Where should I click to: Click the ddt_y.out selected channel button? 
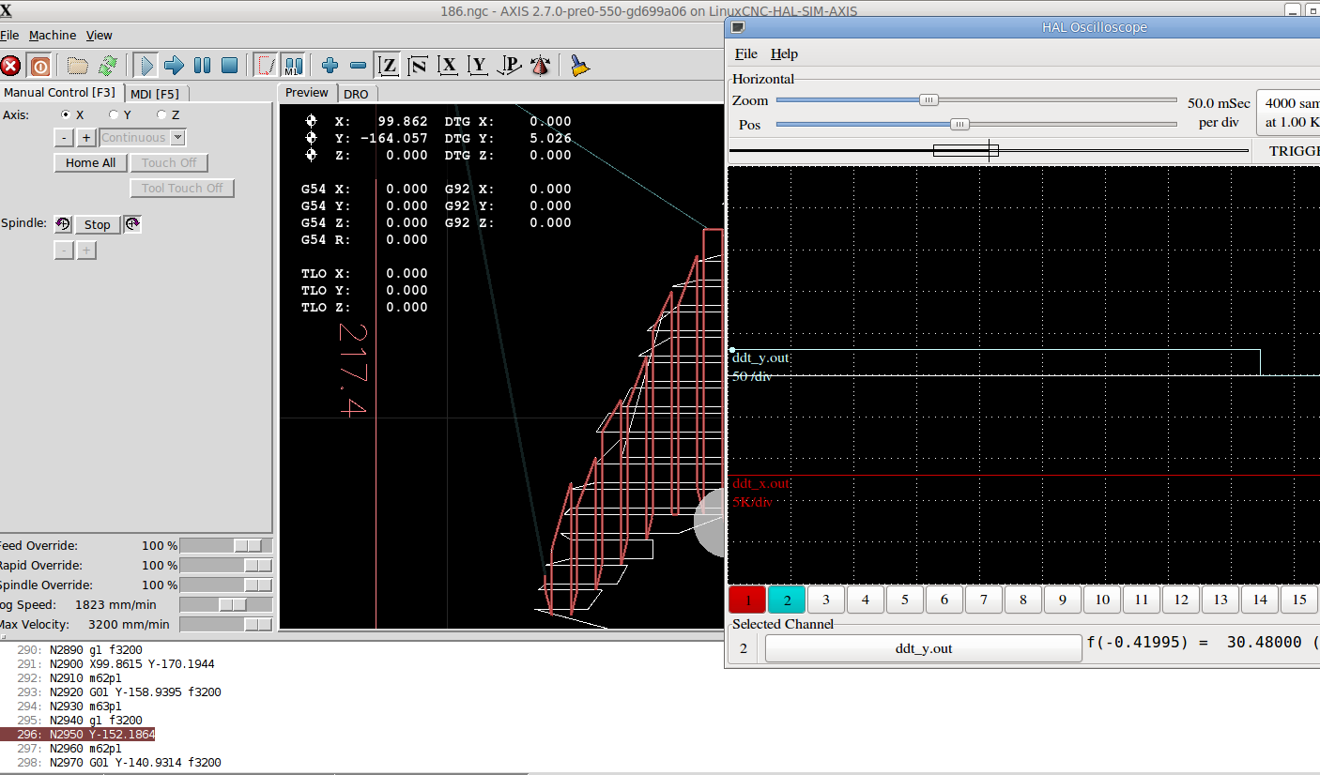coord(923,648)
